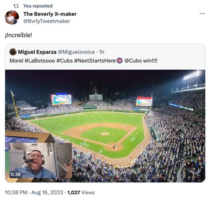Screen dimensions: 208x201
Task: Click the 'You reposted' label
Action: pyautogui.click(x=38, y=6)
